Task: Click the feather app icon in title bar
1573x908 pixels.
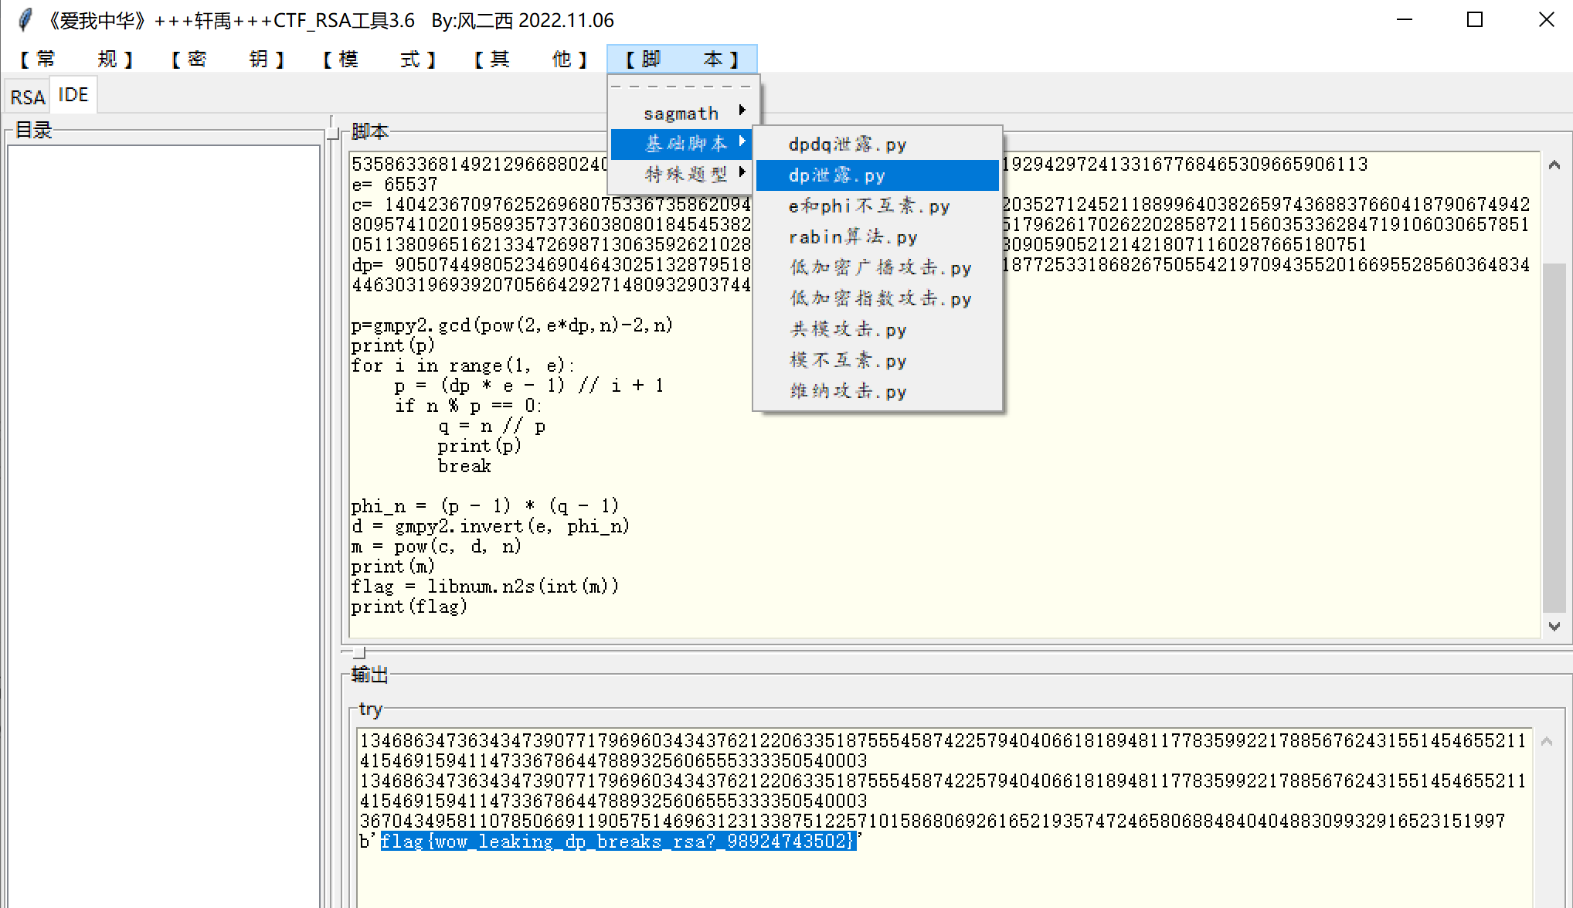Action: tap(25, 19)
